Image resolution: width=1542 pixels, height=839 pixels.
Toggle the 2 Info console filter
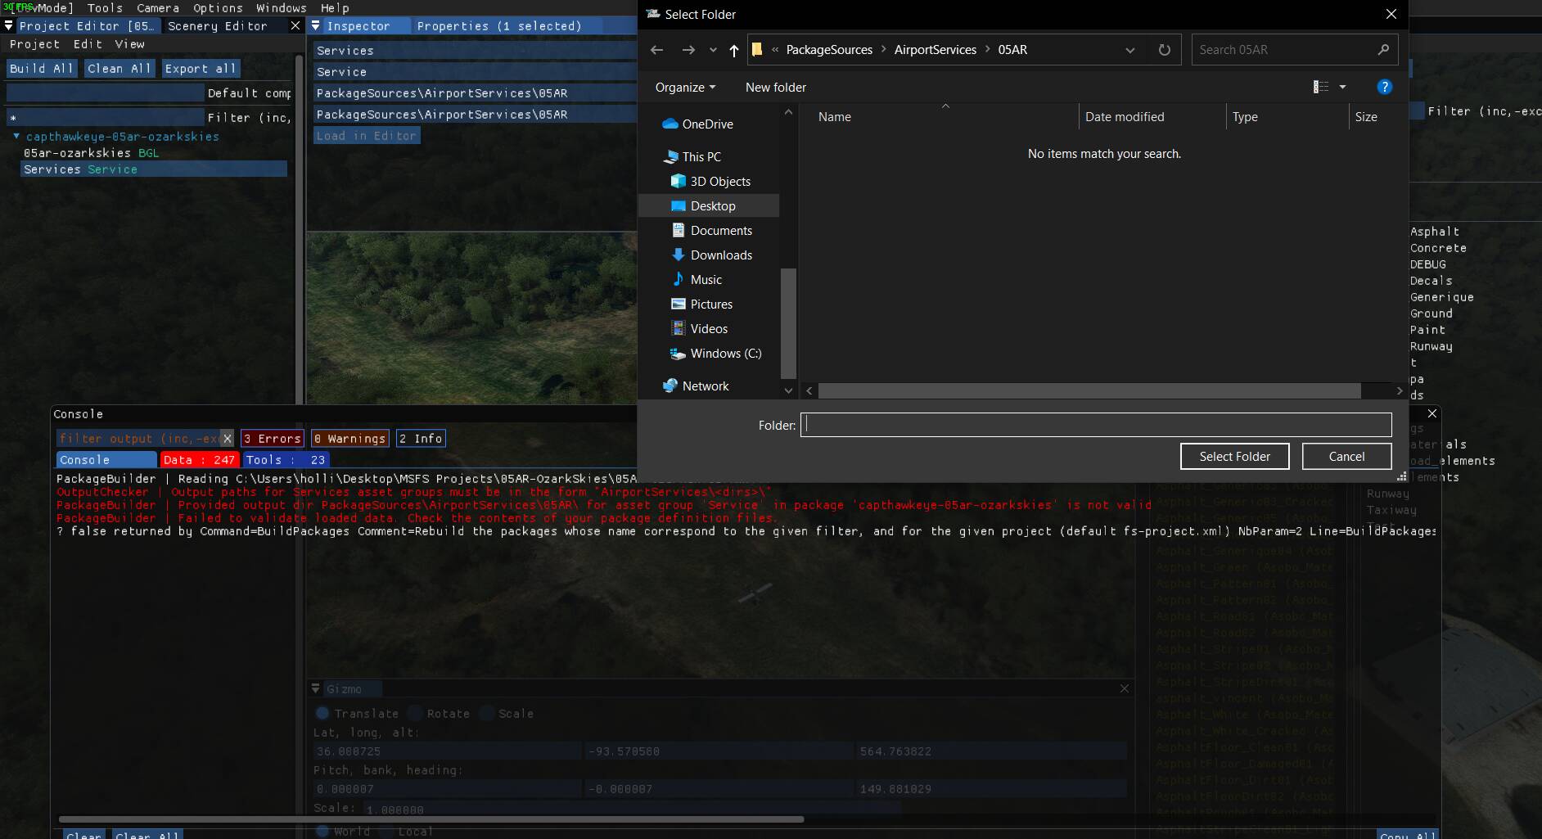point(421,439)
